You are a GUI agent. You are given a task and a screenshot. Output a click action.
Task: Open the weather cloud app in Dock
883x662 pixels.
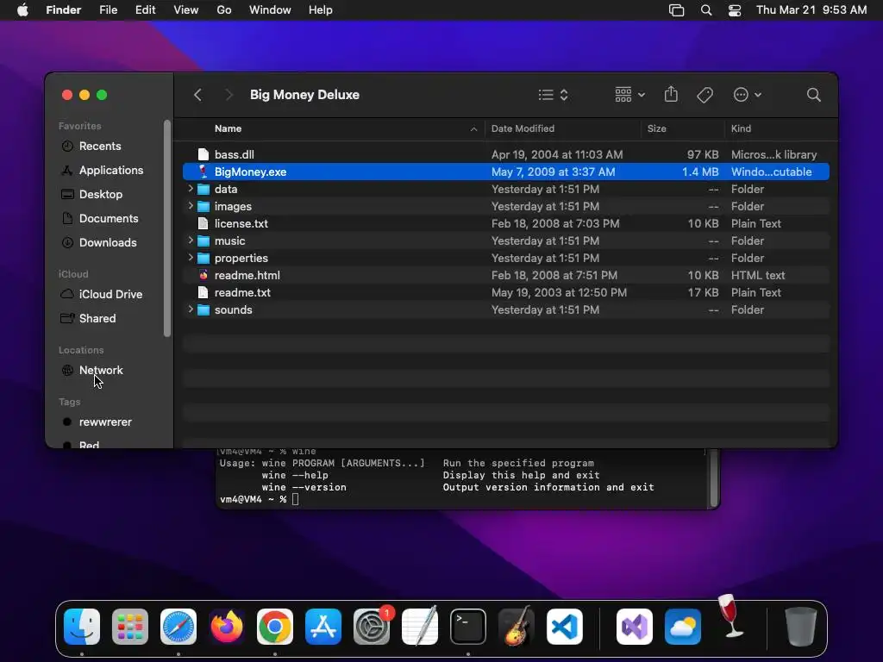683,627
